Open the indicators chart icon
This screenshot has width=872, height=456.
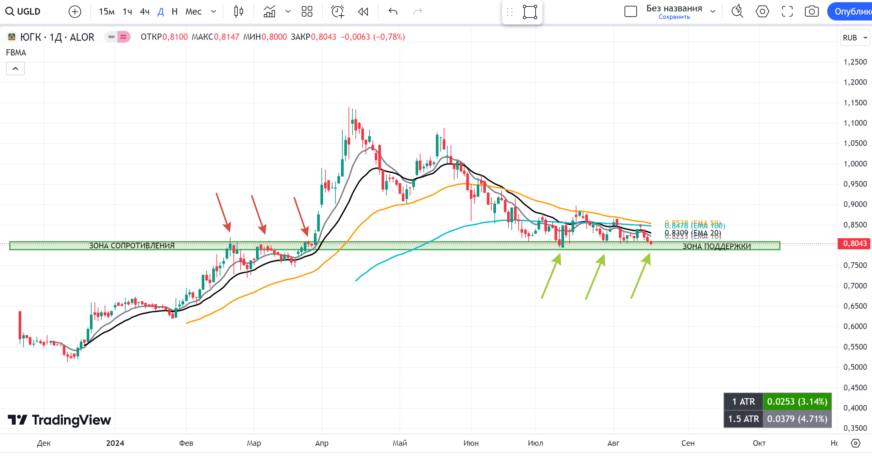pyautogui.click(x=269, y=11)
